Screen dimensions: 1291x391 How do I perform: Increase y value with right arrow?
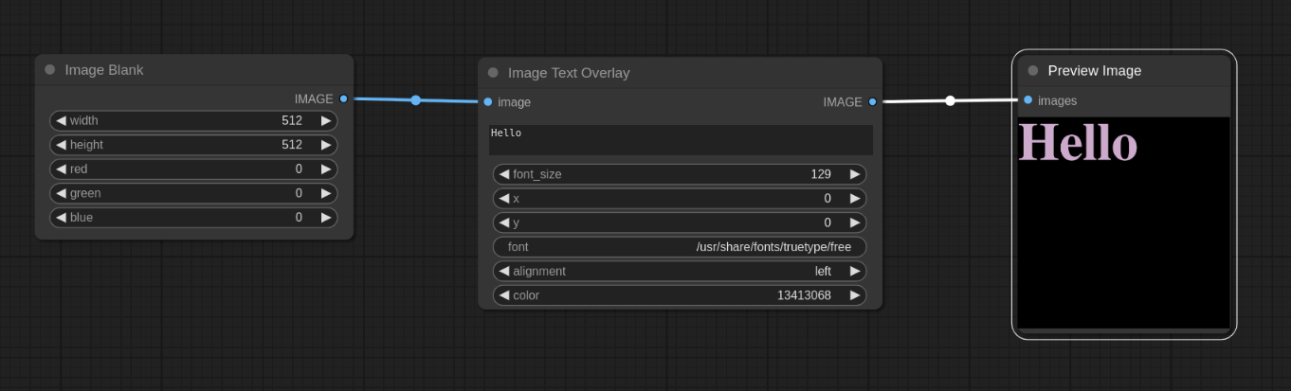[x=855, y=222]
